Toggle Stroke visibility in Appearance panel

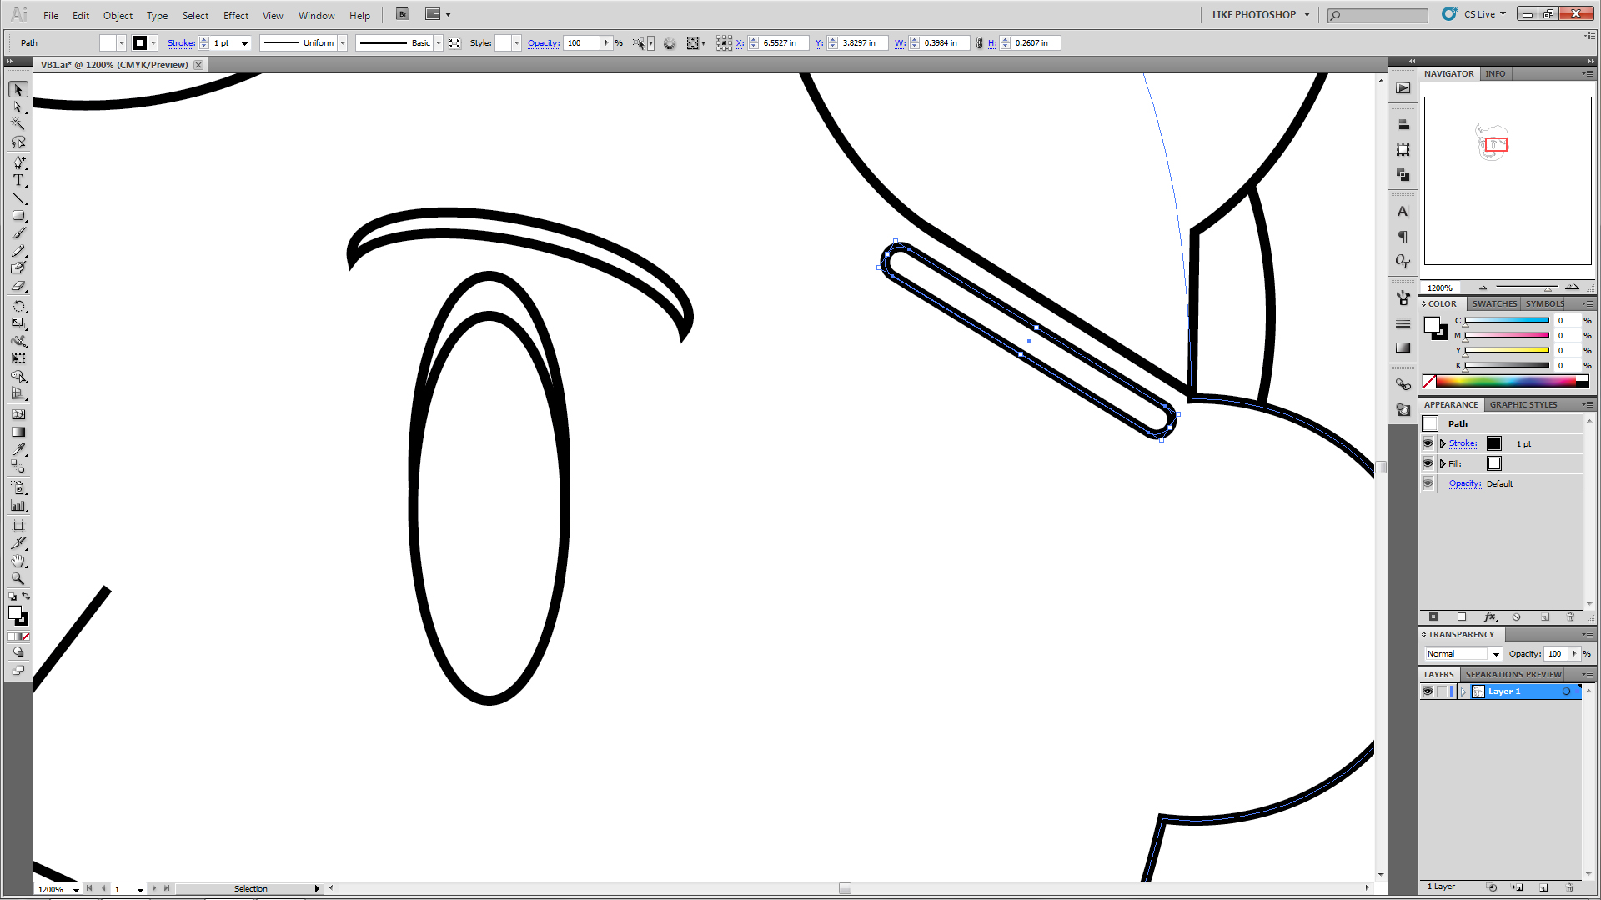(x=1428, y=443)
